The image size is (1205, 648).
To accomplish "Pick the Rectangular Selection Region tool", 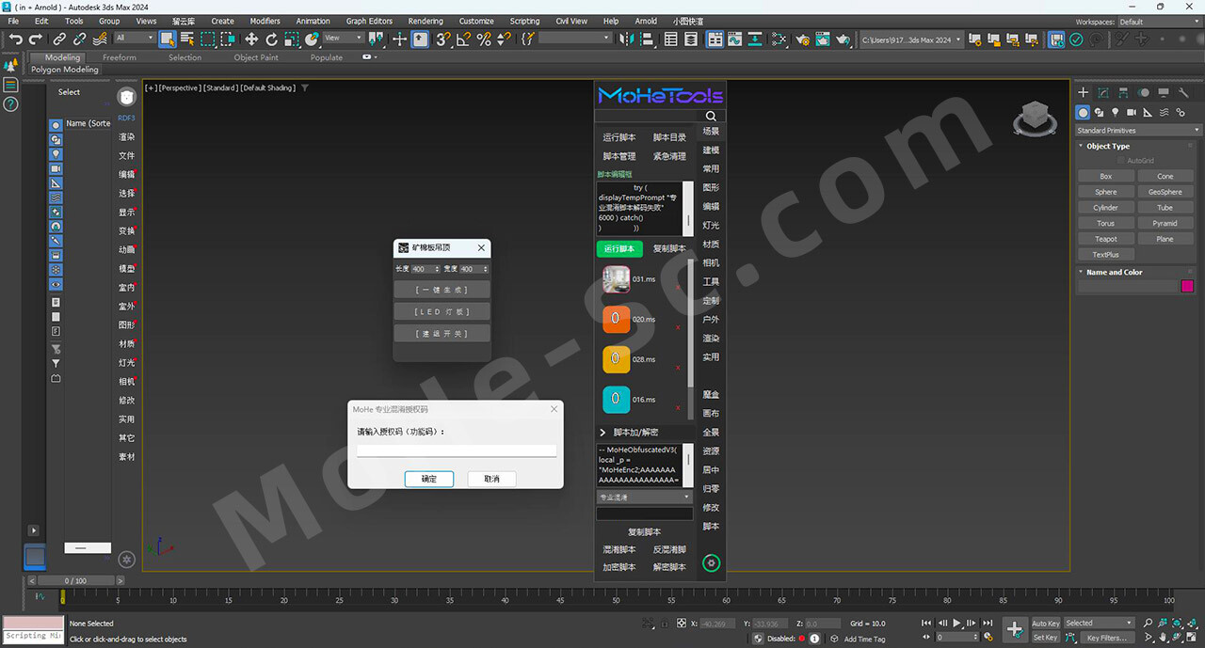I will tap(208, 40).
